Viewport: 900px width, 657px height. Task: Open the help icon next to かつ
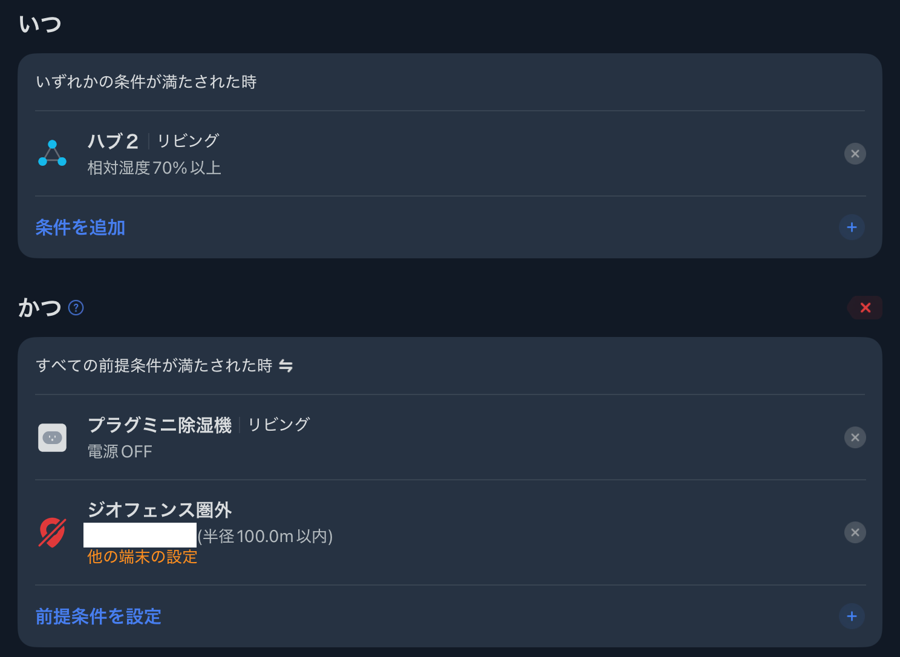pyautogui.click(x=76, y=308)
